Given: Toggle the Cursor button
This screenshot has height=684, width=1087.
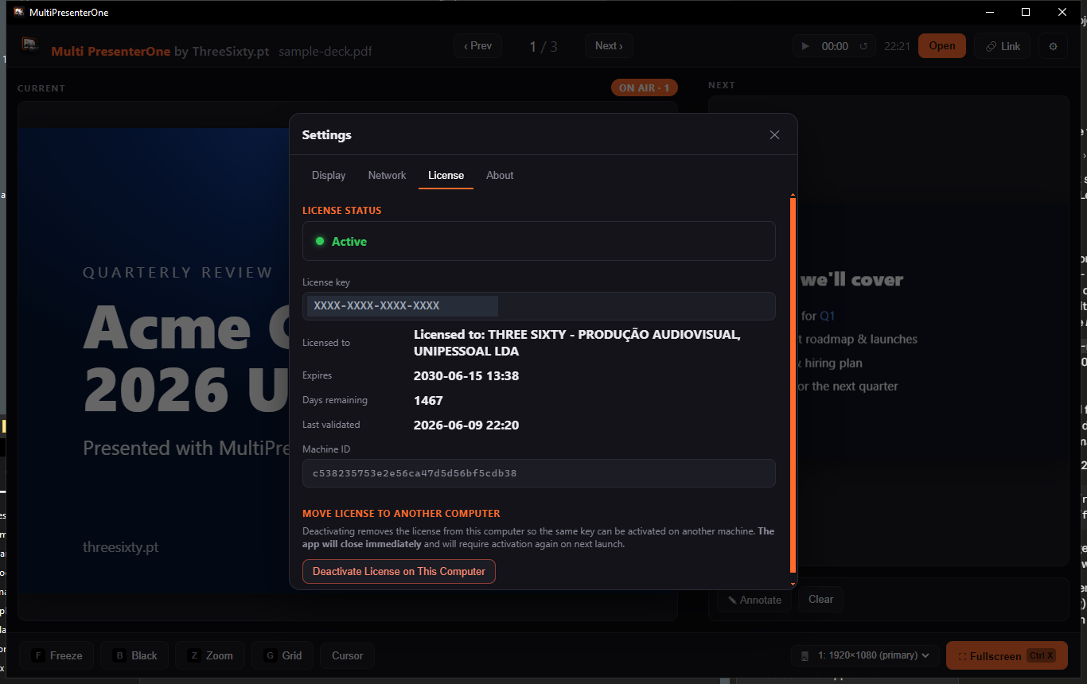Looking at the screenshot, I should pos(347,655).
